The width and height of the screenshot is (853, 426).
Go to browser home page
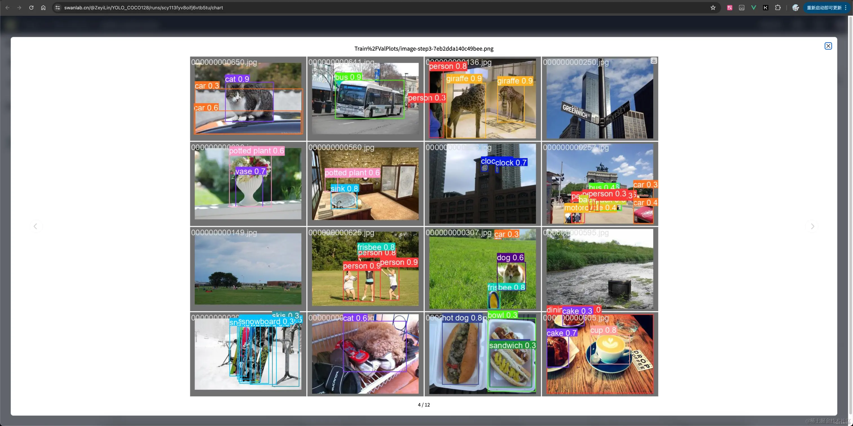point(43,8)
